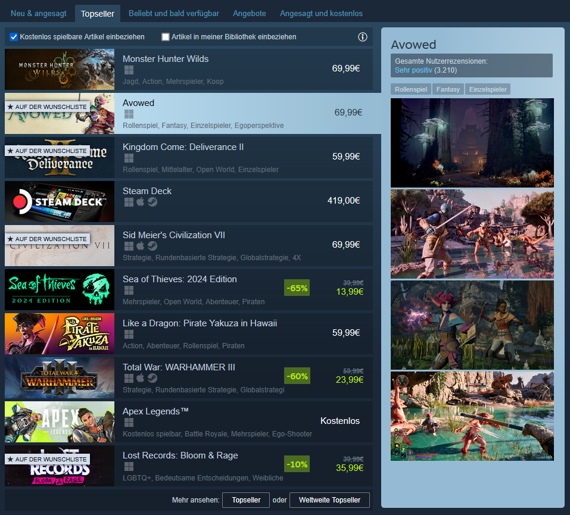570x515 pixels.
Task: Click Pirate Yakuza capsule image
Action: (x=60, y=333)
